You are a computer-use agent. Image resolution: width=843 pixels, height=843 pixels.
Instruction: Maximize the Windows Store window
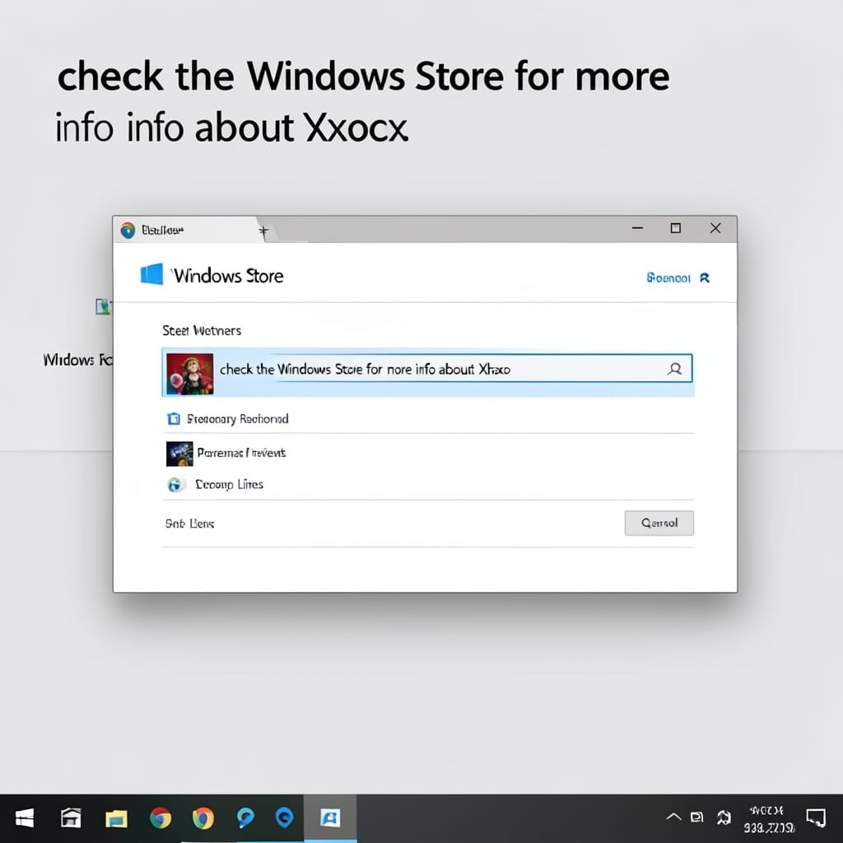point(676,228)
